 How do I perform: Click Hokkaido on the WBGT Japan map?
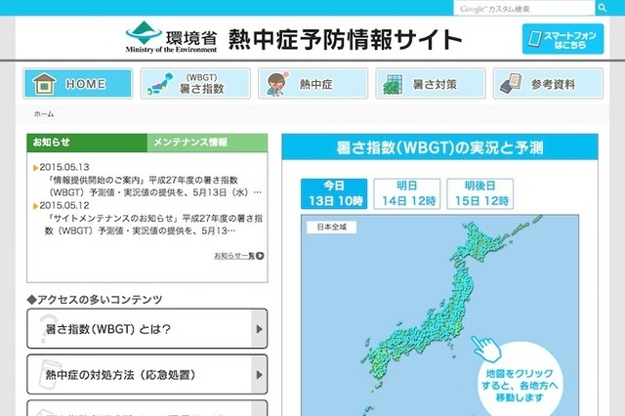pos(480,243)
